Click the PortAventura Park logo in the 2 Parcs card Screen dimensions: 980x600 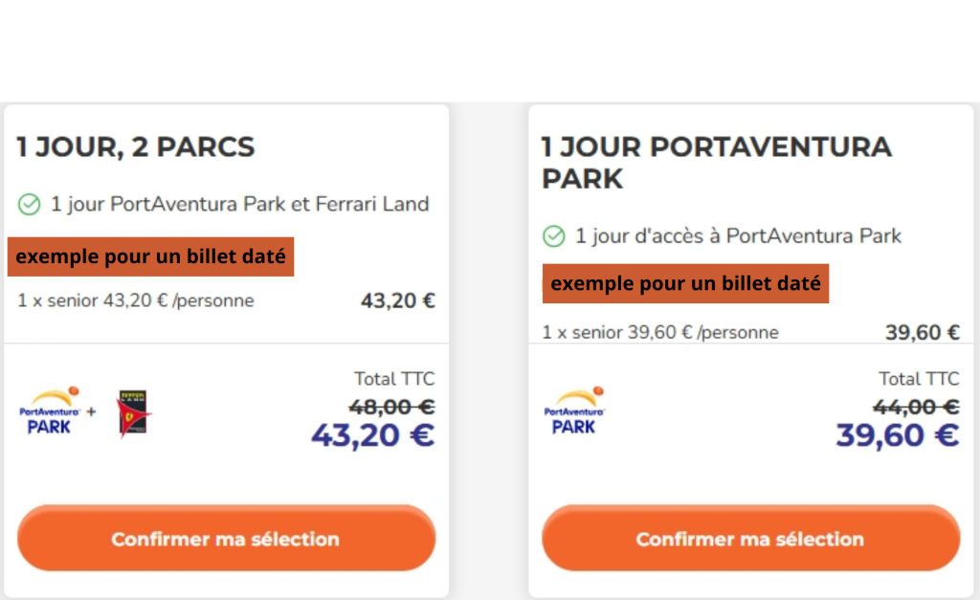[49, 412]
